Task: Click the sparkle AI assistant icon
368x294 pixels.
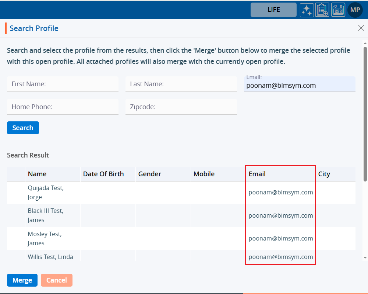Action: [307, 10]
